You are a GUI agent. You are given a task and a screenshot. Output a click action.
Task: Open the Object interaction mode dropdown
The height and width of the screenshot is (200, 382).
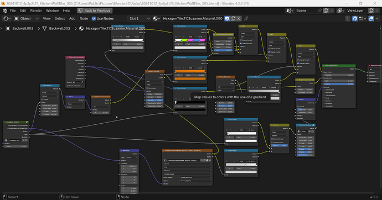(x=27, y=18)
